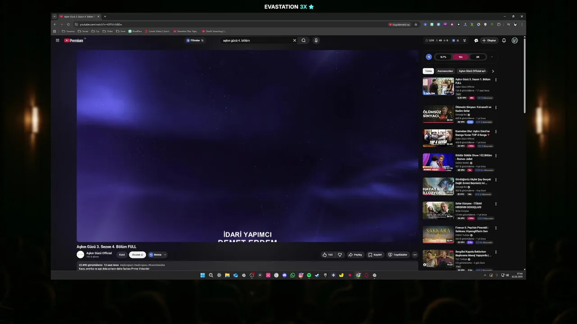Open extension logo in stats panel
Viewport: 577px width, 324px height.
pyautogui.click(x=429, y=57)
